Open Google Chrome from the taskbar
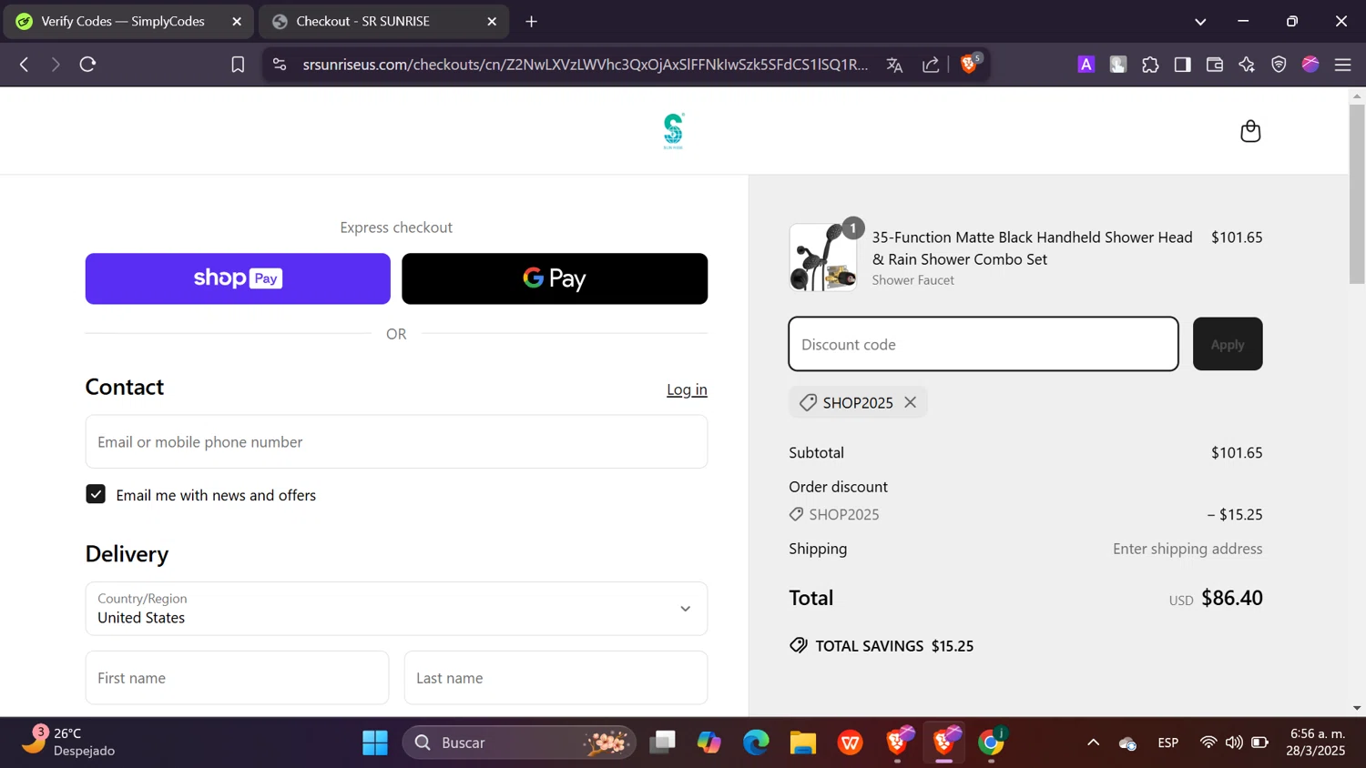Screen dimensions: 1366x768 pos(991,743)
